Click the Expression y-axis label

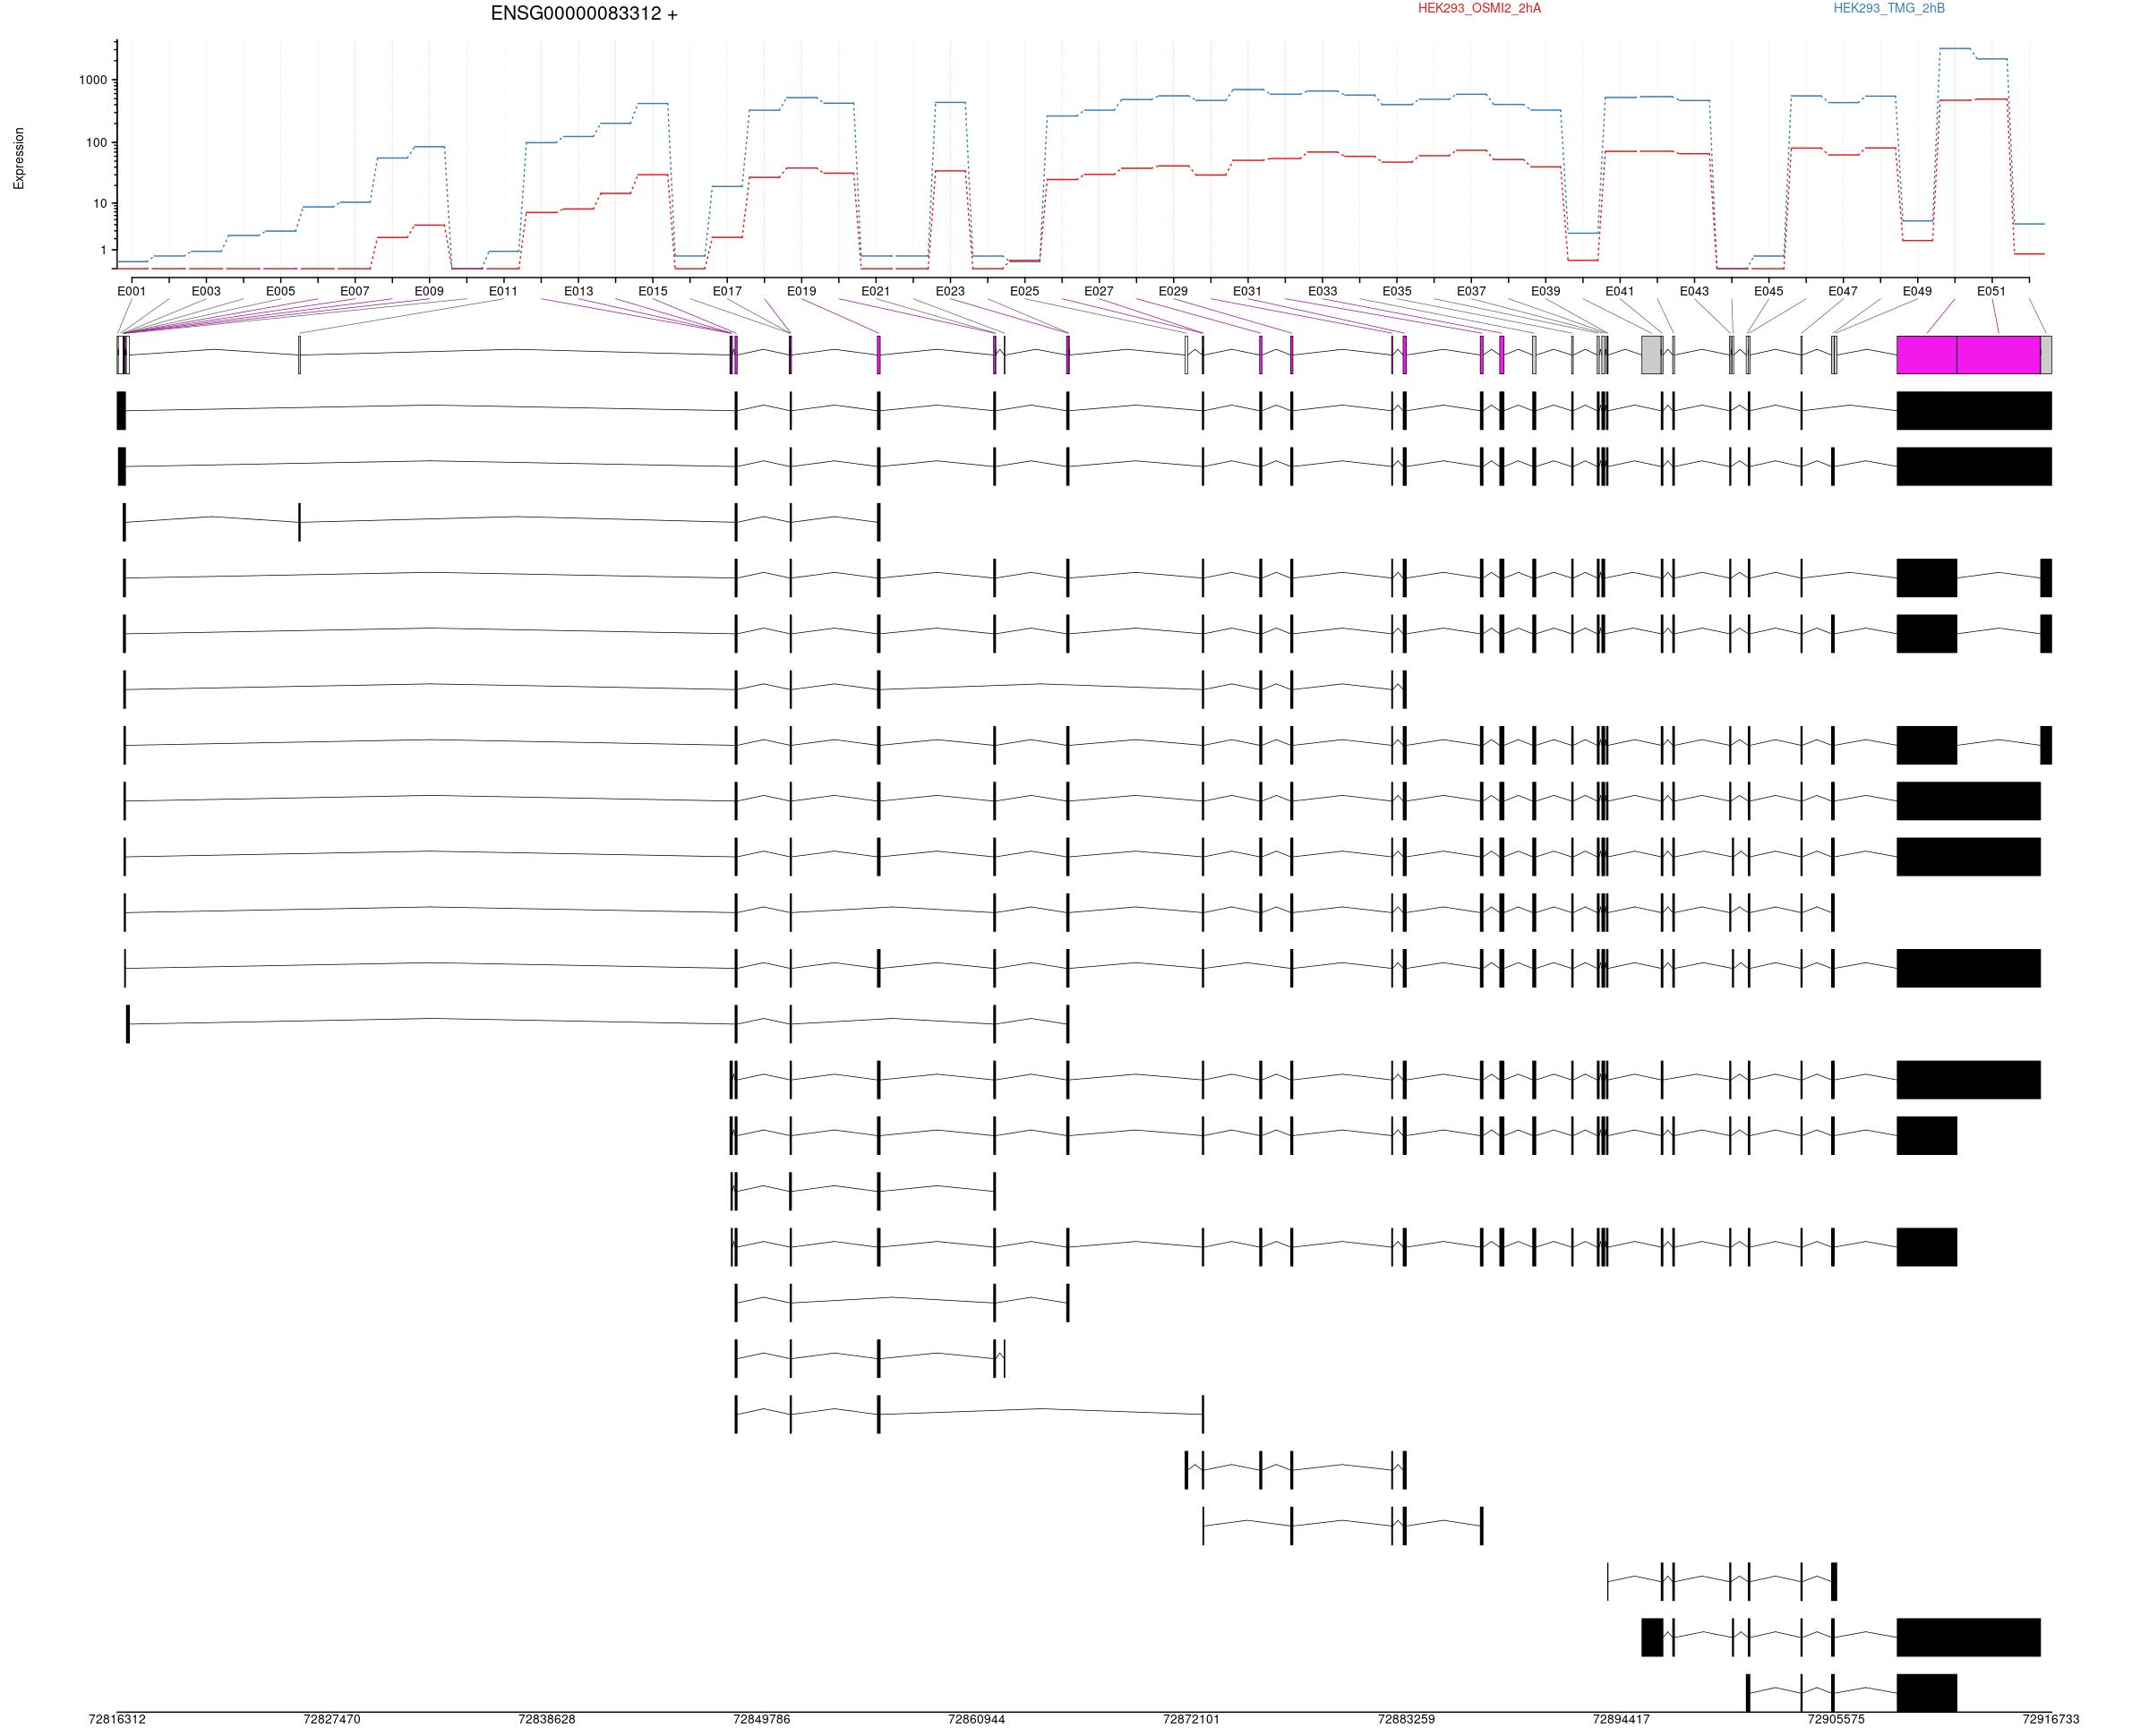point(19,158)
